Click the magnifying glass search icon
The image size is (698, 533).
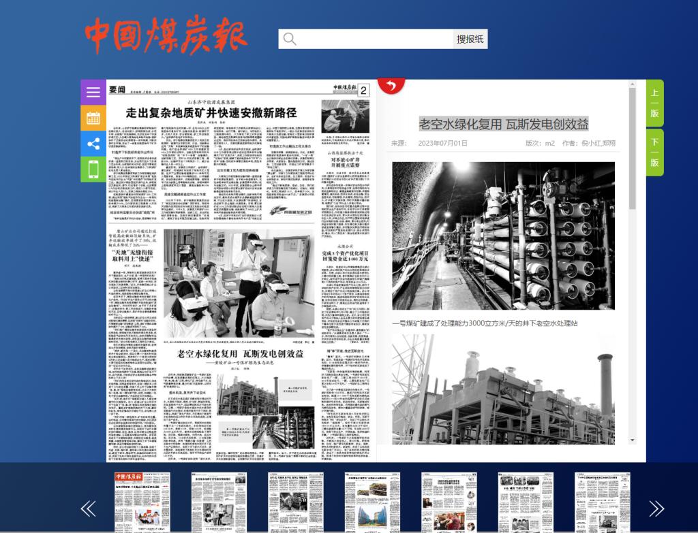[x=290, y=39]
